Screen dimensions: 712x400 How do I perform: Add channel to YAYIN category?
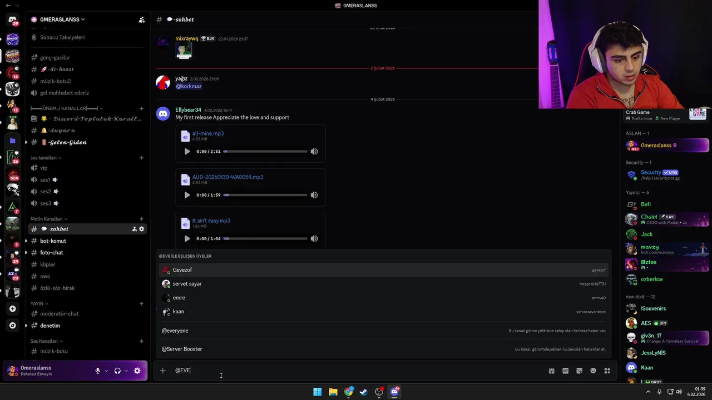141,304
